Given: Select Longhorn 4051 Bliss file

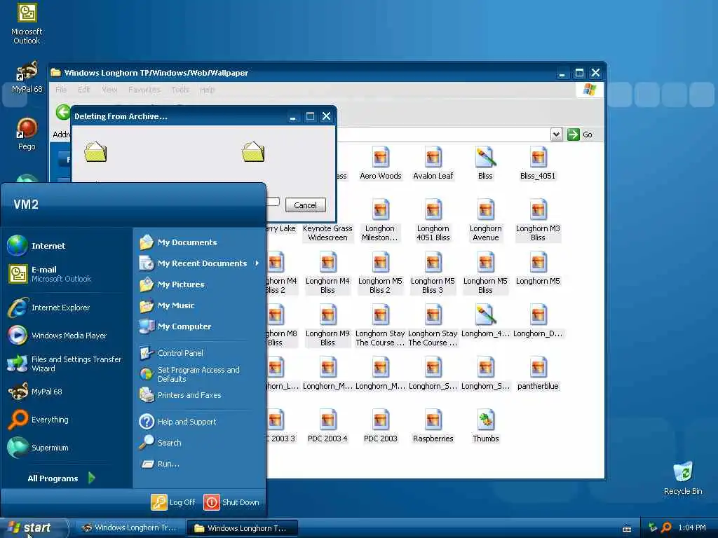Looking at the screenshot, I should tap(433, 221).
